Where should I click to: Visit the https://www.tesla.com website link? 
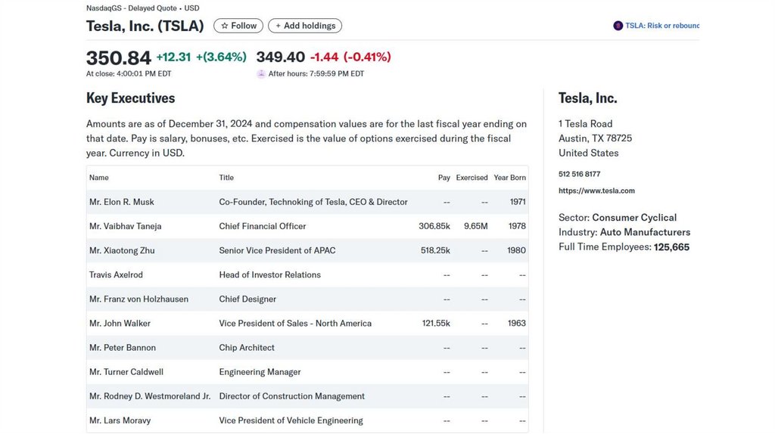pyautogui.click(x=596, y=191)
